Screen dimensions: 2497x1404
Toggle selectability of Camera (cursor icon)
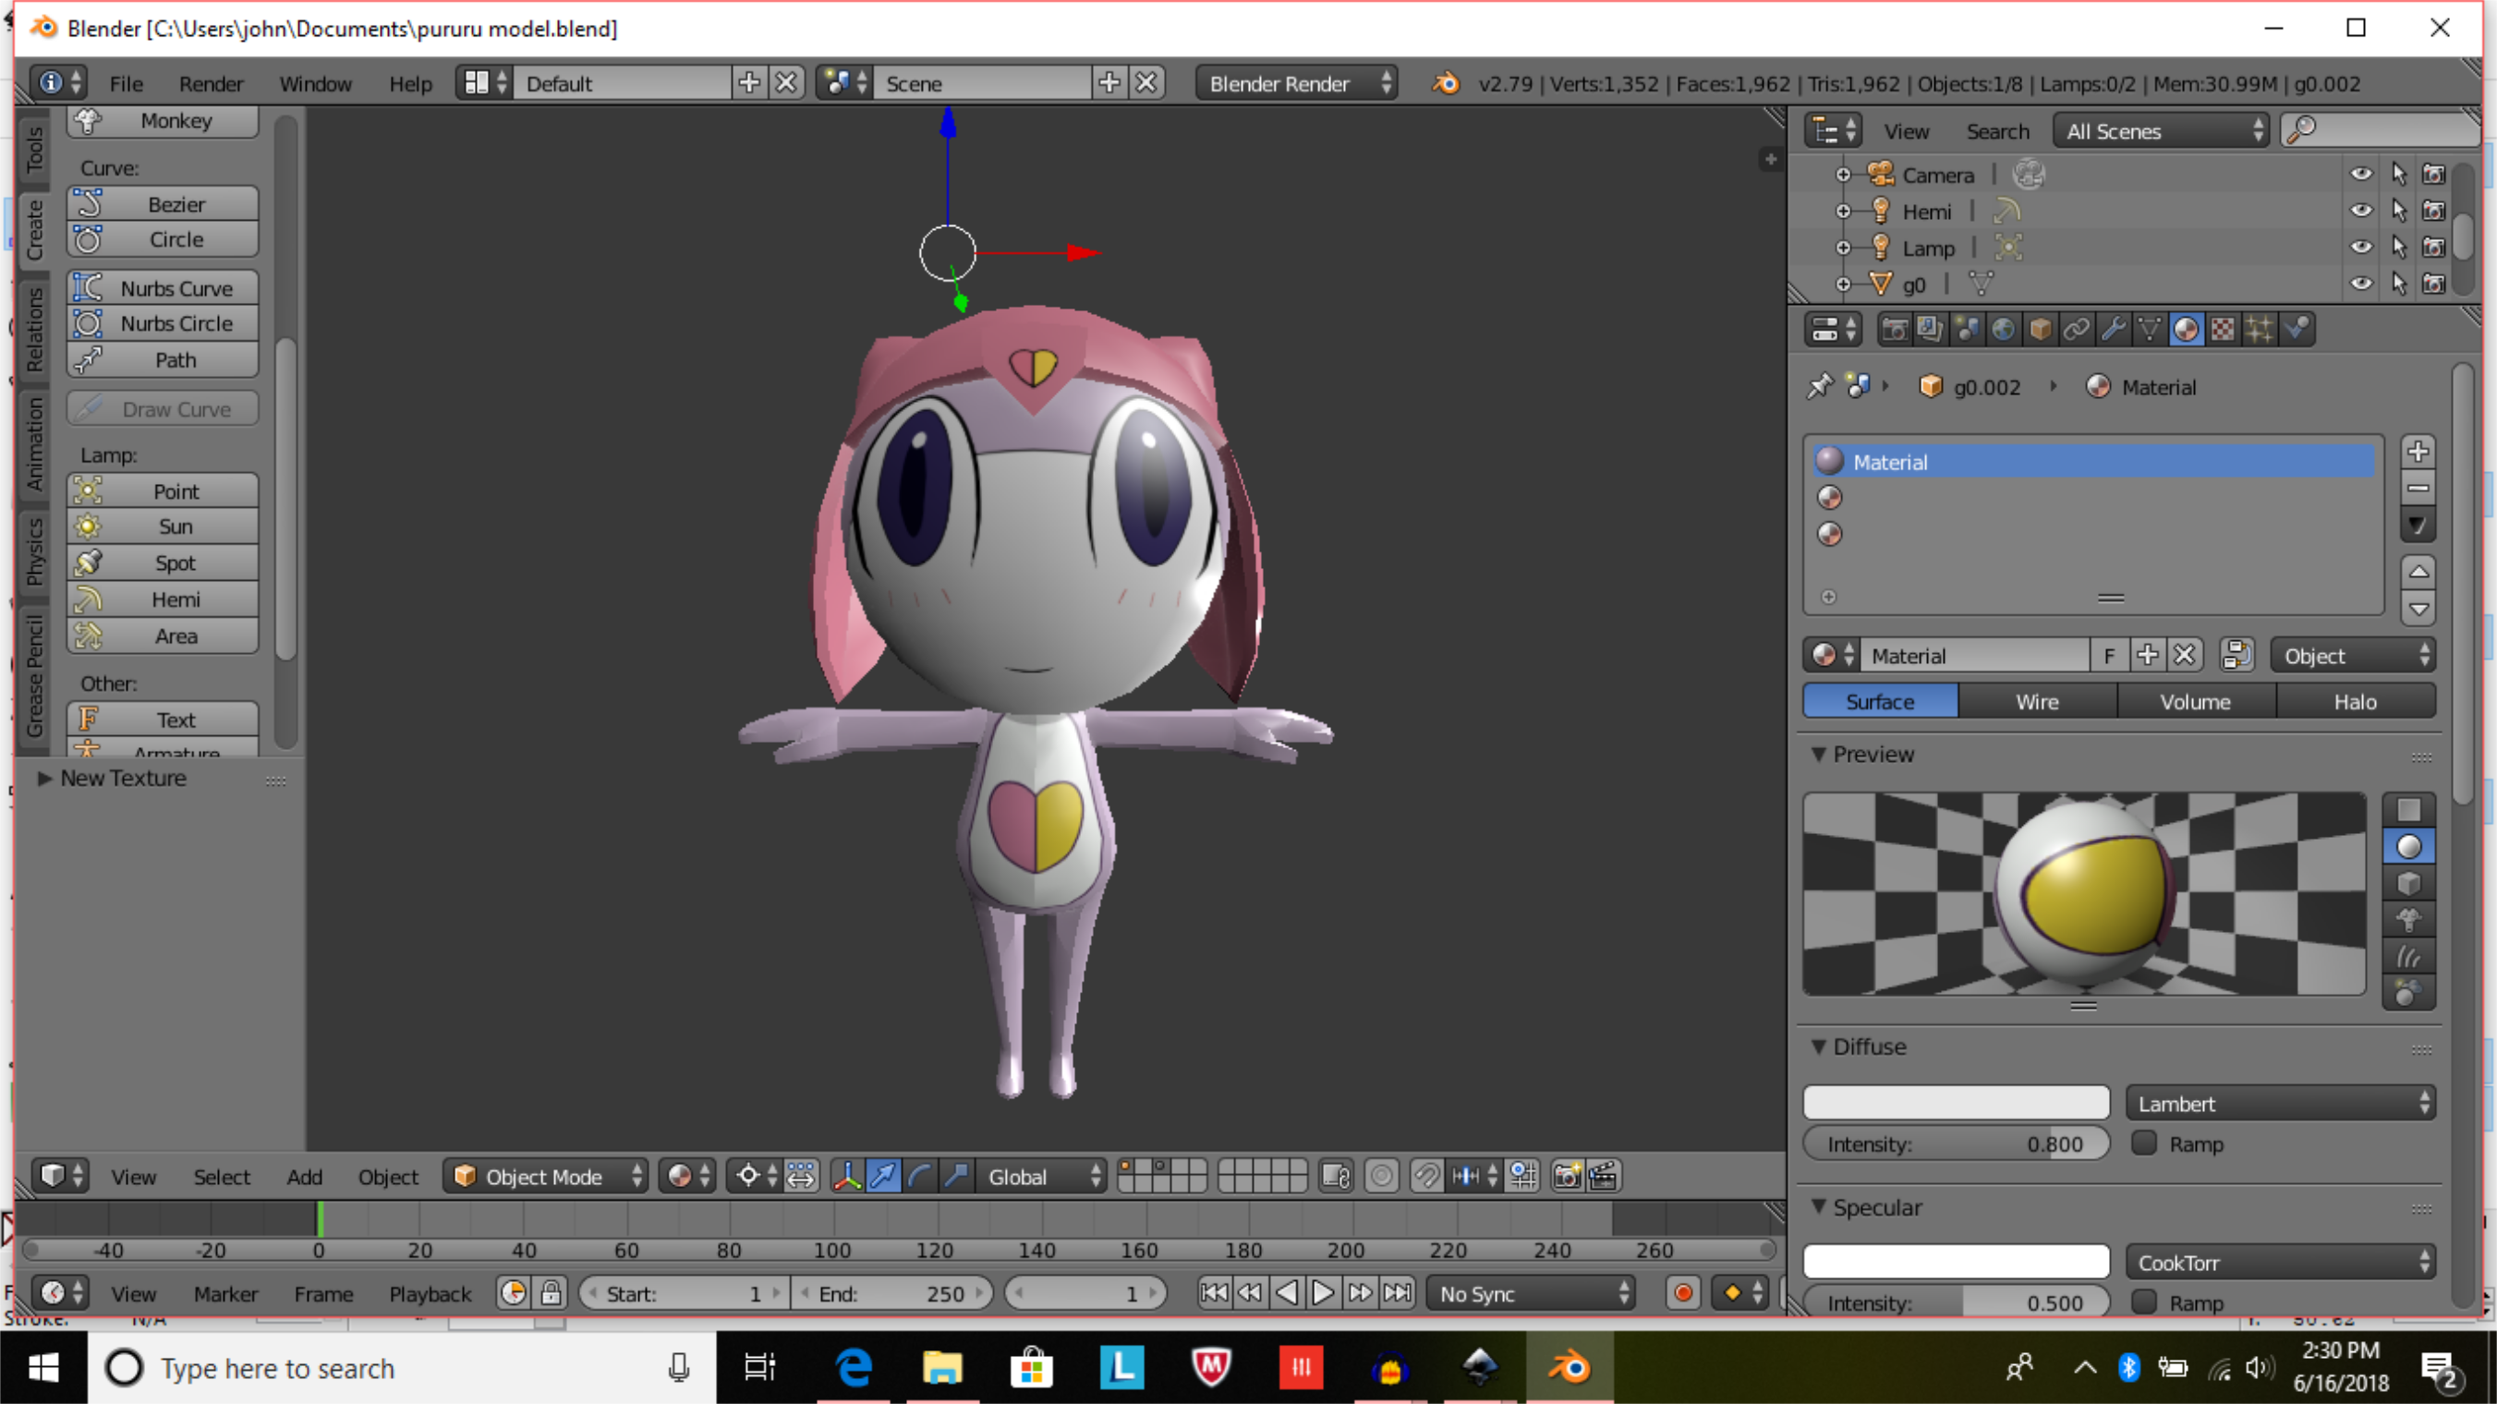(2398, 175)
